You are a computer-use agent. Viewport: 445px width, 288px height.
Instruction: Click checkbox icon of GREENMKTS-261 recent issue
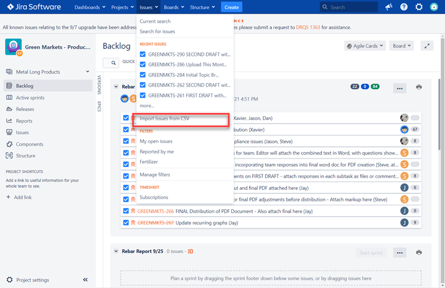coord(143,95)
